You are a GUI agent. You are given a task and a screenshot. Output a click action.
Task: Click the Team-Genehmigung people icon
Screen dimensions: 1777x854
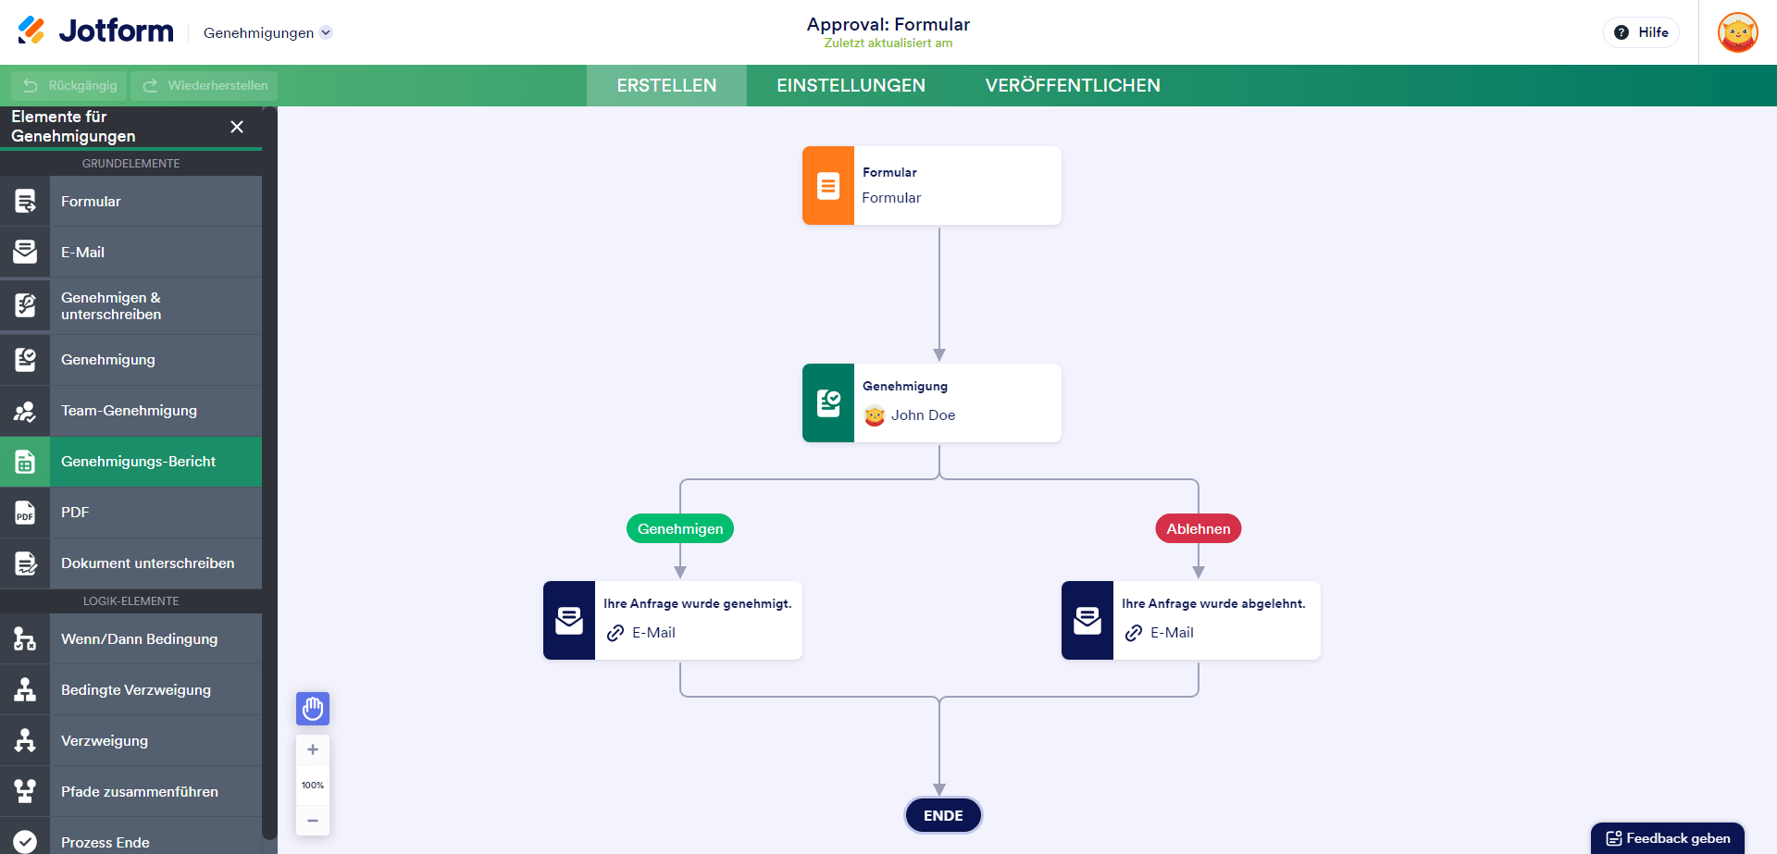click(x=25, y=411)
